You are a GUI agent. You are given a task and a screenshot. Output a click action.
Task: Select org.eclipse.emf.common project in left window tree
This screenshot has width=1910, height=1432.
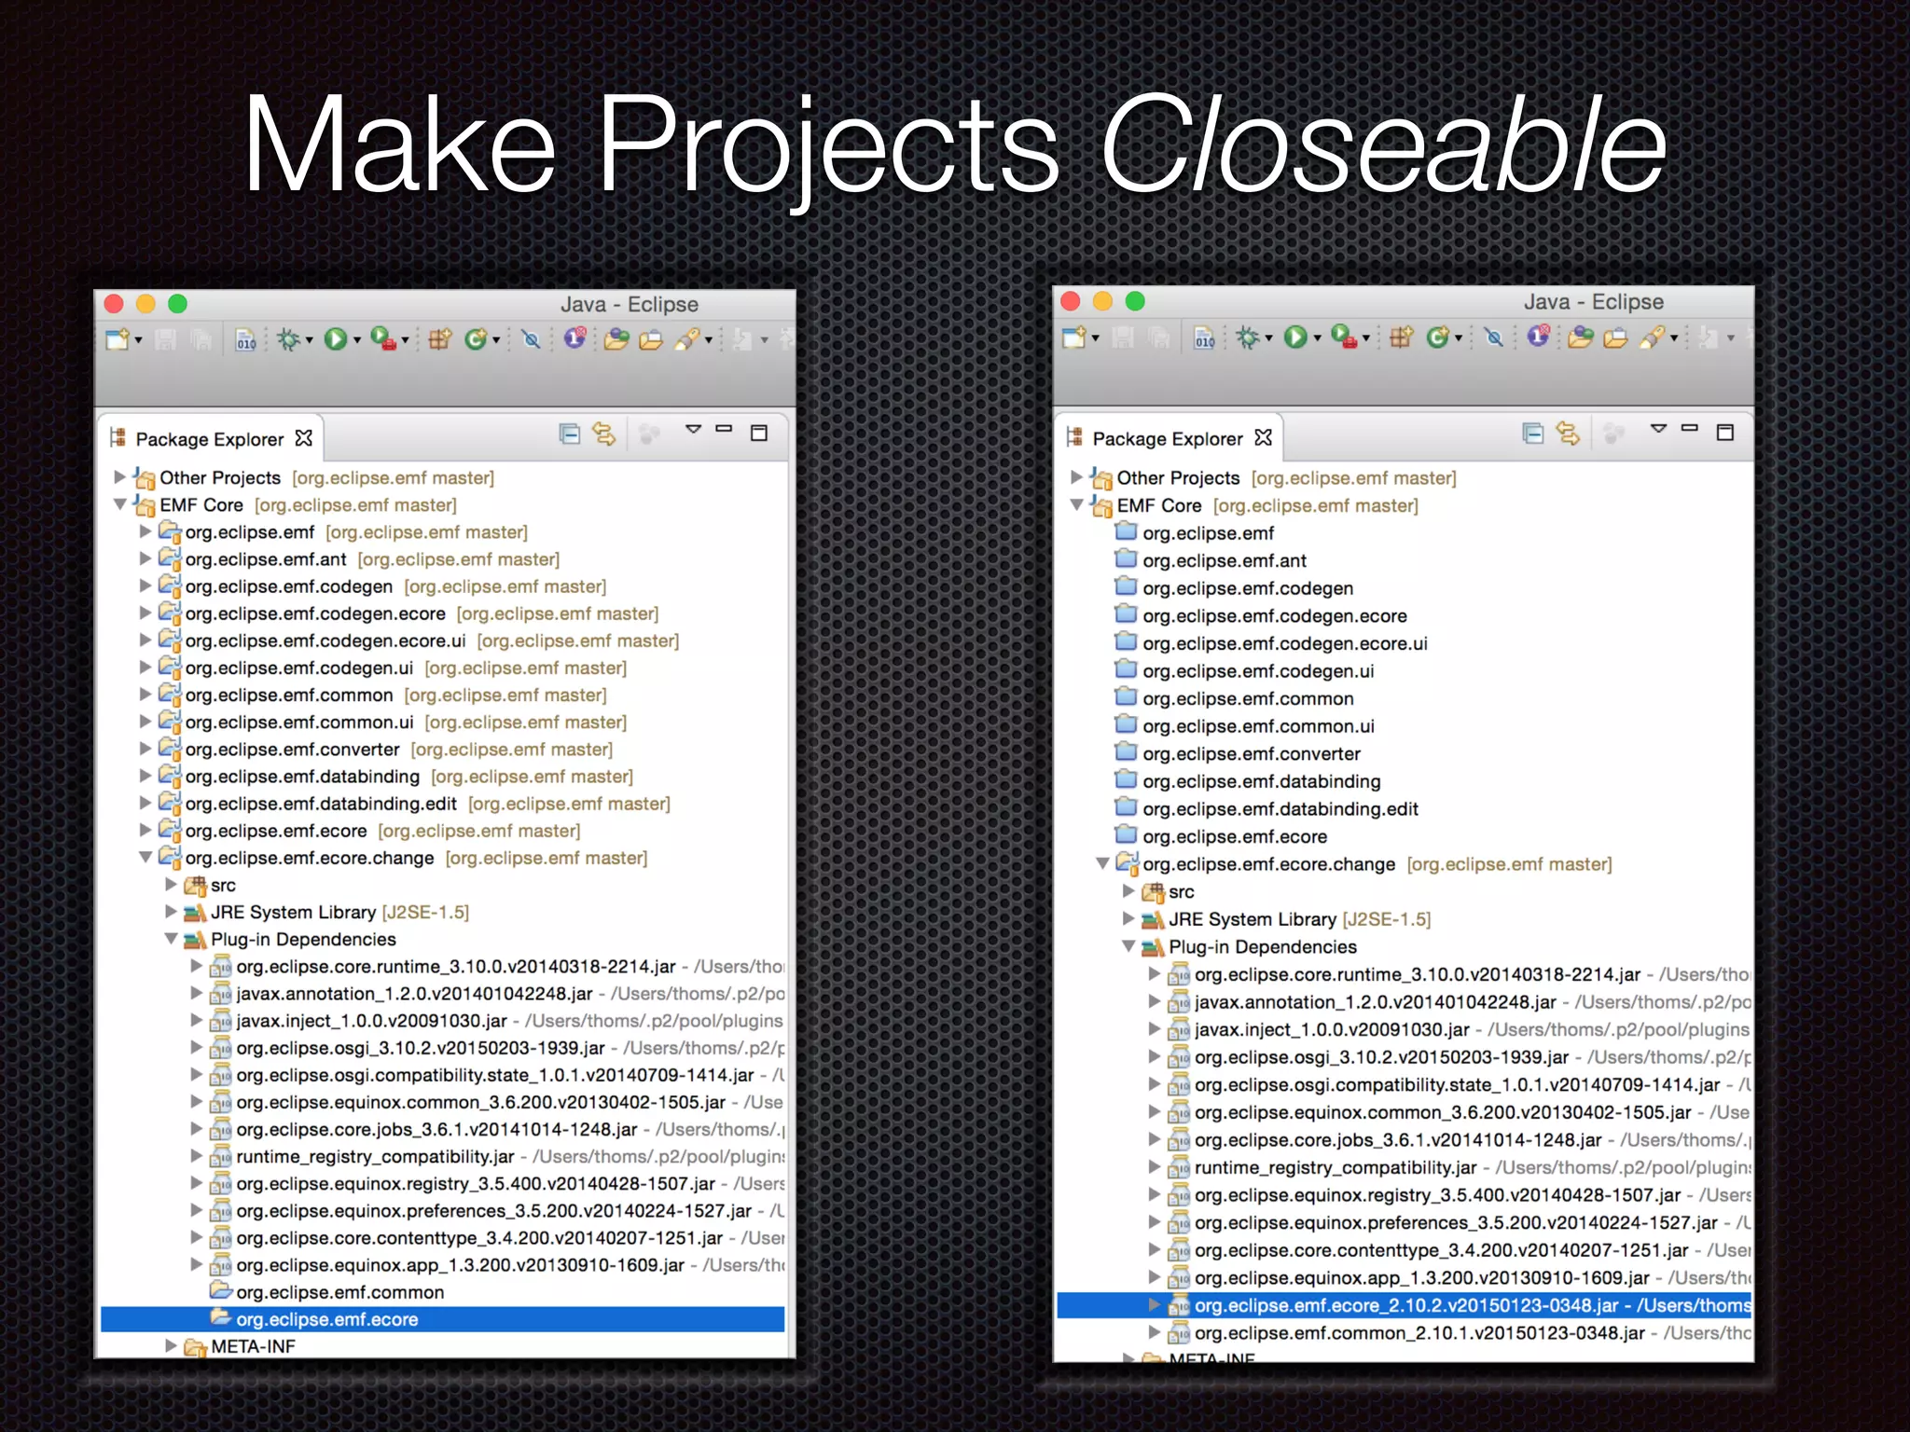click(x=289, y=695)
